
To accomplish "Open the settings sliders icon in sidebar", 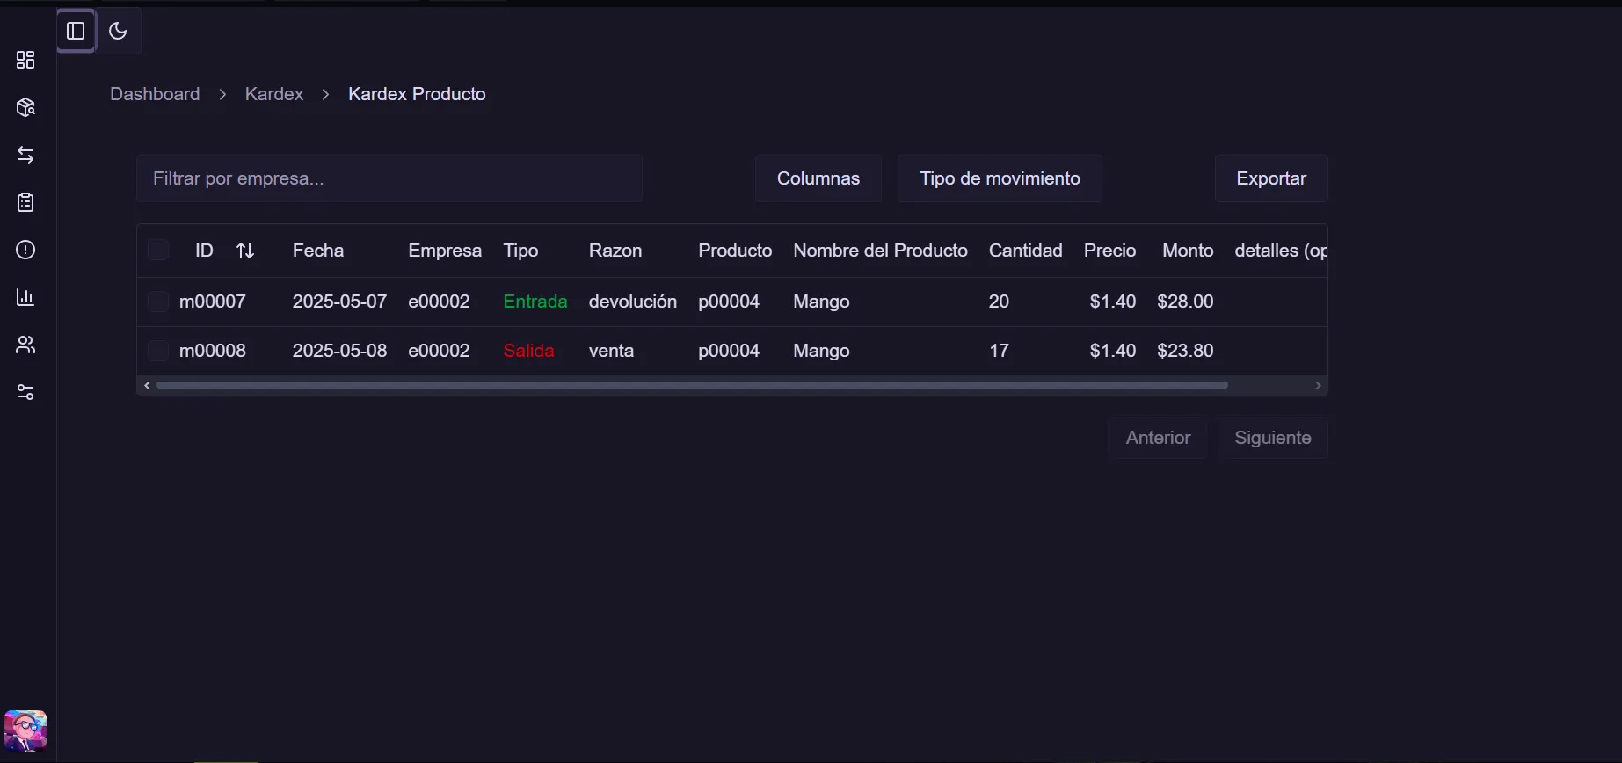I will pos(25,392).
